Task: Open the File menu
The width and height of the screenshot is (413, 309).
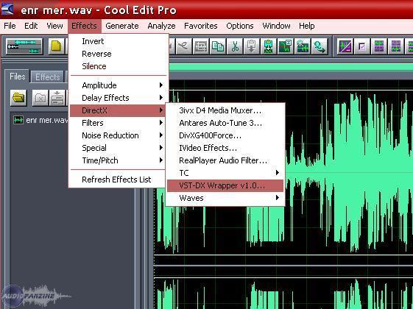Action: tap(10, 26)
